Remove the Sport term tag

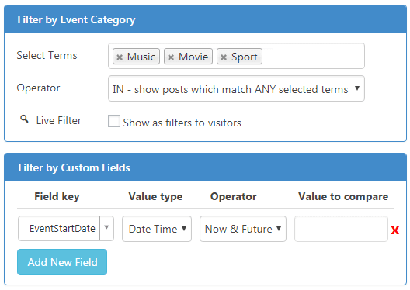(x=224, y=57)
